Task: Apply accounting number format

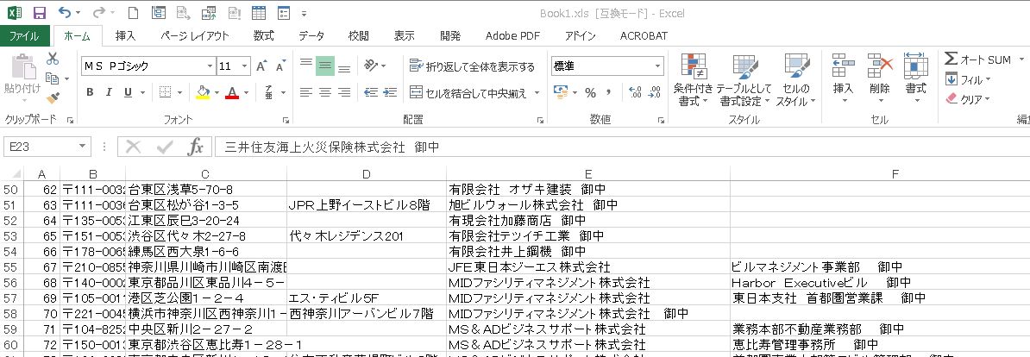Action: [x=561, y=92]
